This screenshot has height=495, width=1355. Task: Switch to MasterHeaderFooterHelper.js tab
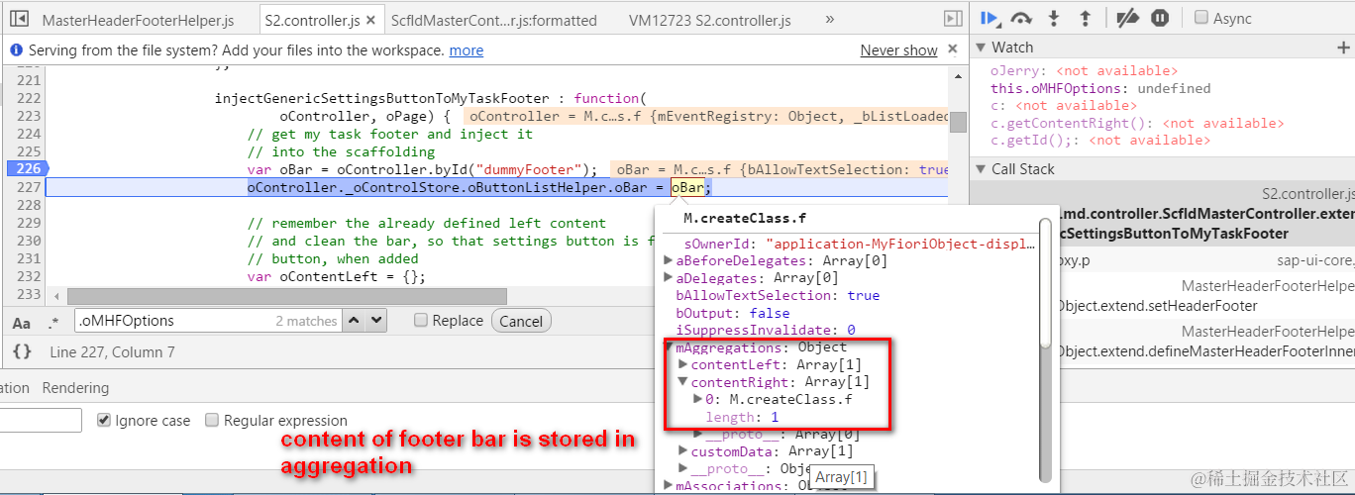(x=138, y=20)
